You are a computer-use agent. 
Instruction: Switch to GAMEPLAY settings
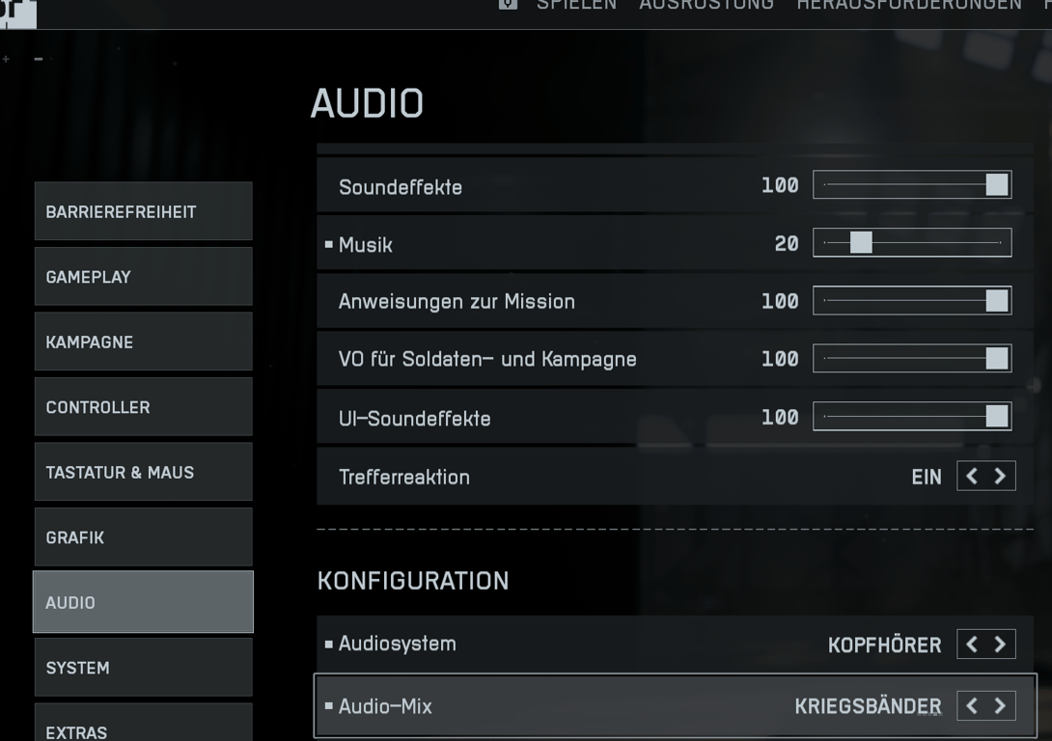[x=143, y=277]
